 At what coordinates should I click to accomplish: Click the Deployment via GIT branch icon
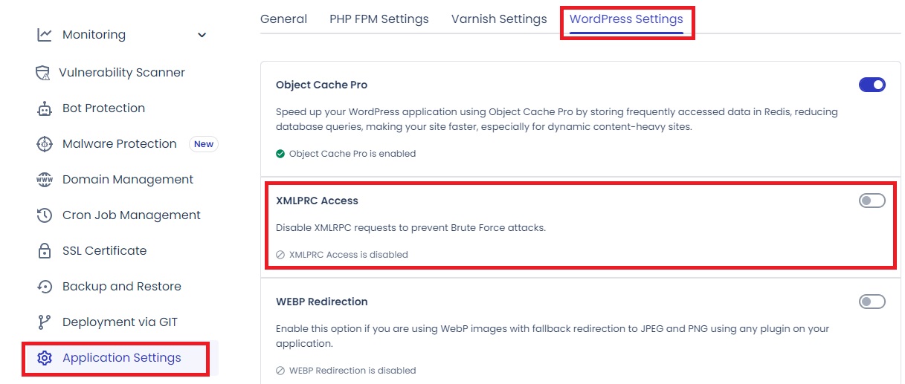(x=45, y=322)
